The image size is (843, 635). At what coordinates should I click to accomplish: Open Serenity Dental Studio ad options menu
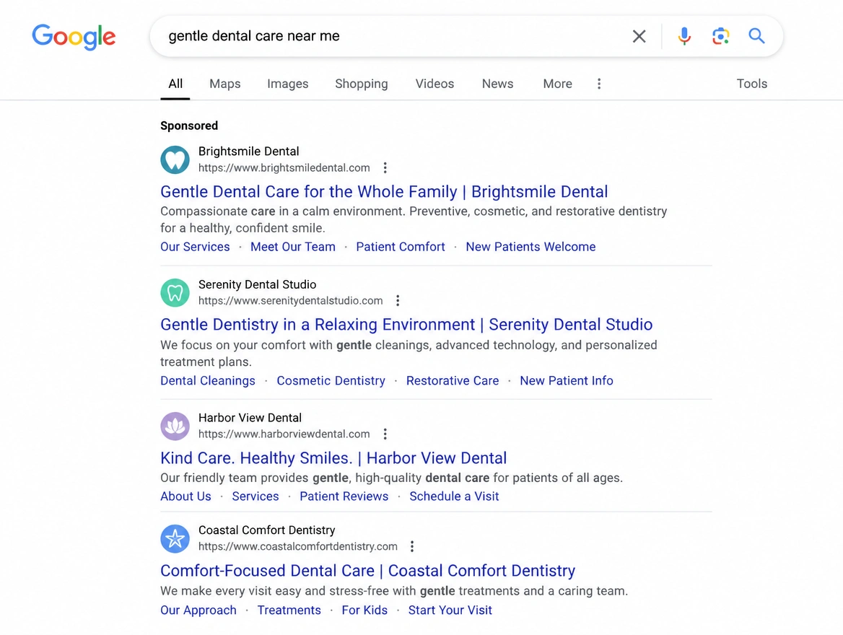398,301
